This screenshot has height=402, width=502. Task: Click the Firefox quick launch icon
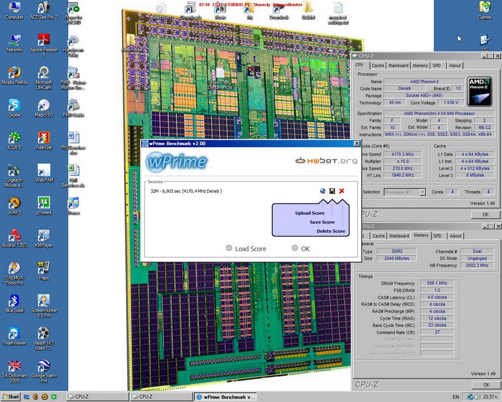pos(35,396)
